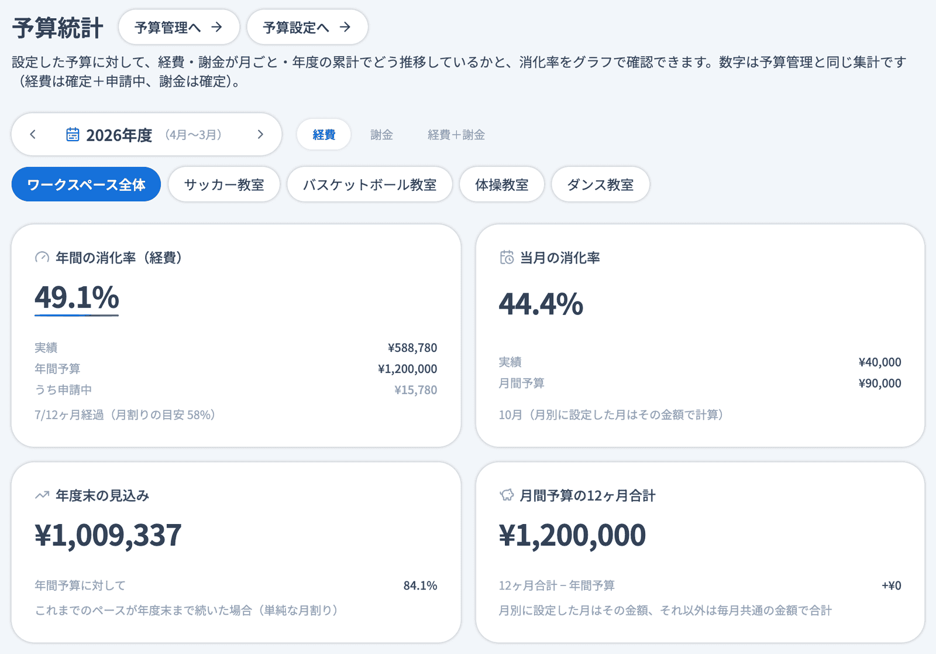The image size is (936, 654).
Task: Filter by ダンス教室
Action: point(600,184)
